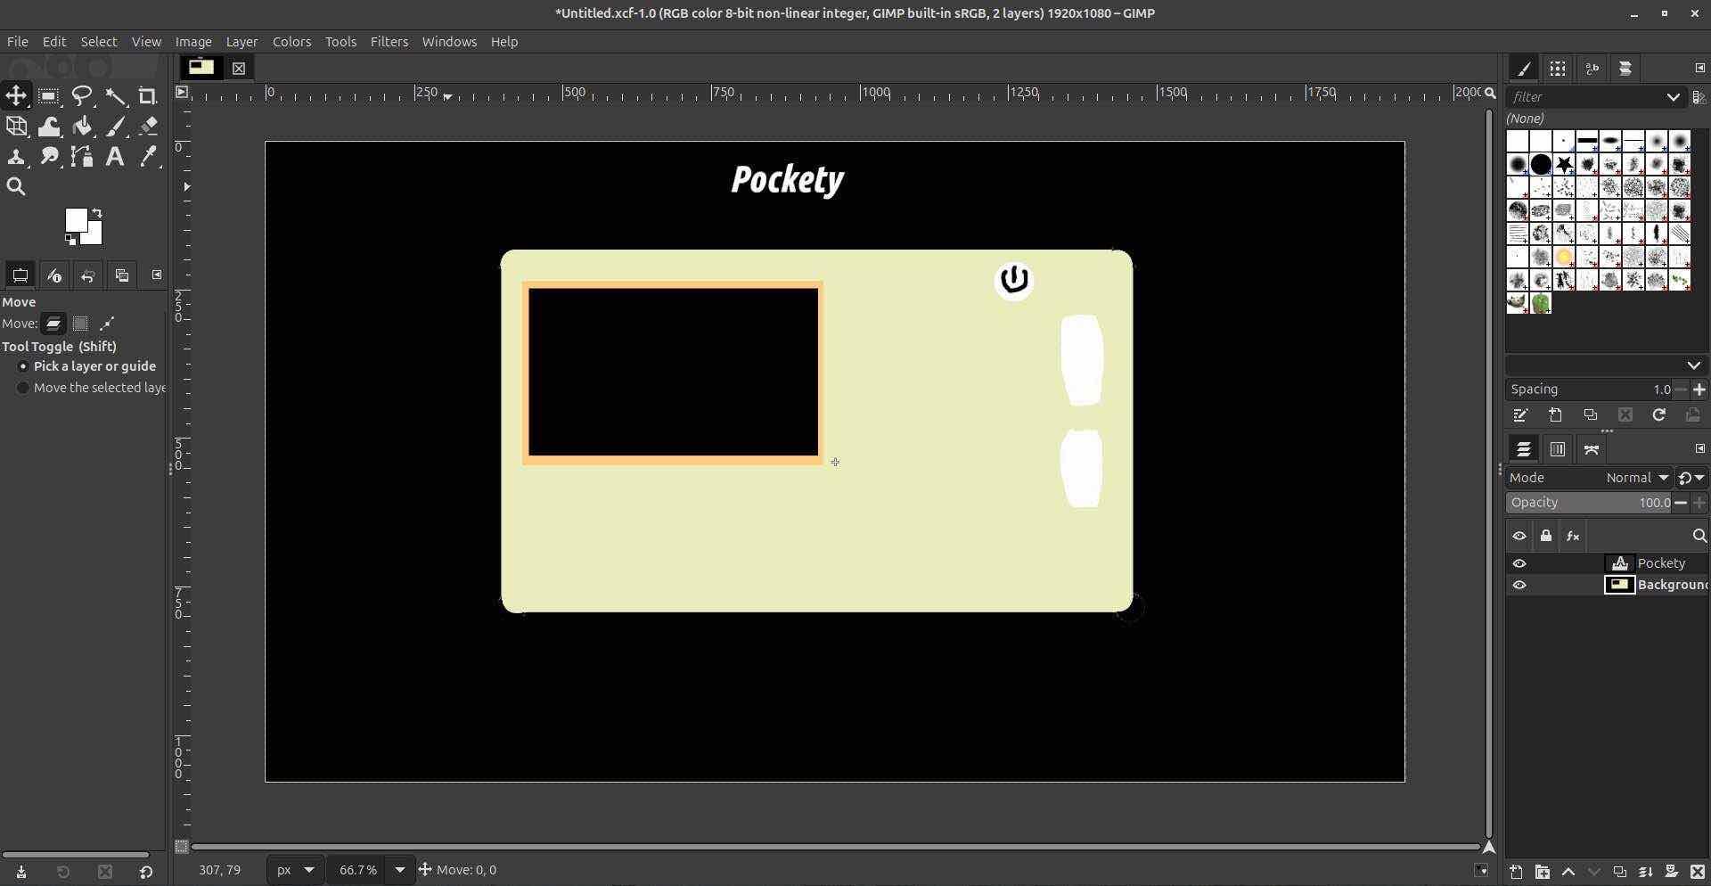Select the Clone stamp tool
The height and width of the screenshot is (886, 1711).
point(16,157)
